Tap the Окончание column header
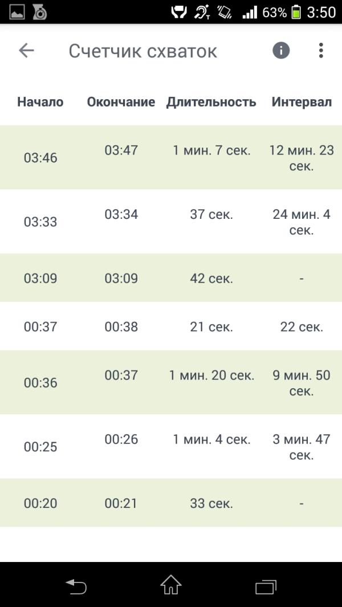The width and height of the screenshot is (342, 607). (x=121, y=102)
